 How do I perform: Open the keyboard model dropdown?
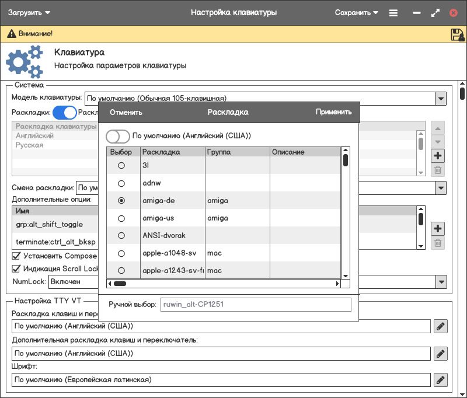441,99
